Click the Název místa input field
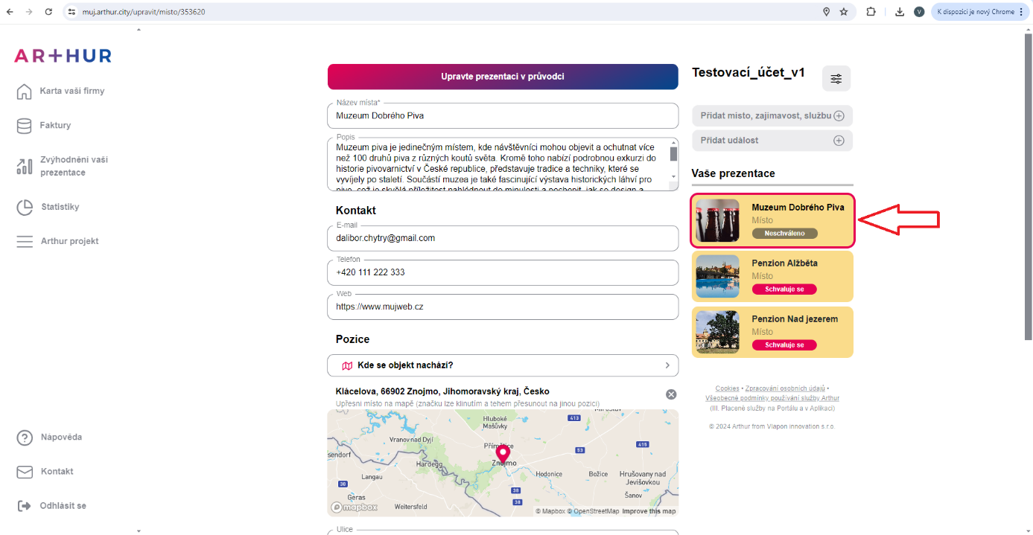This screenshot has height=535, width=1033. point(503,116)
